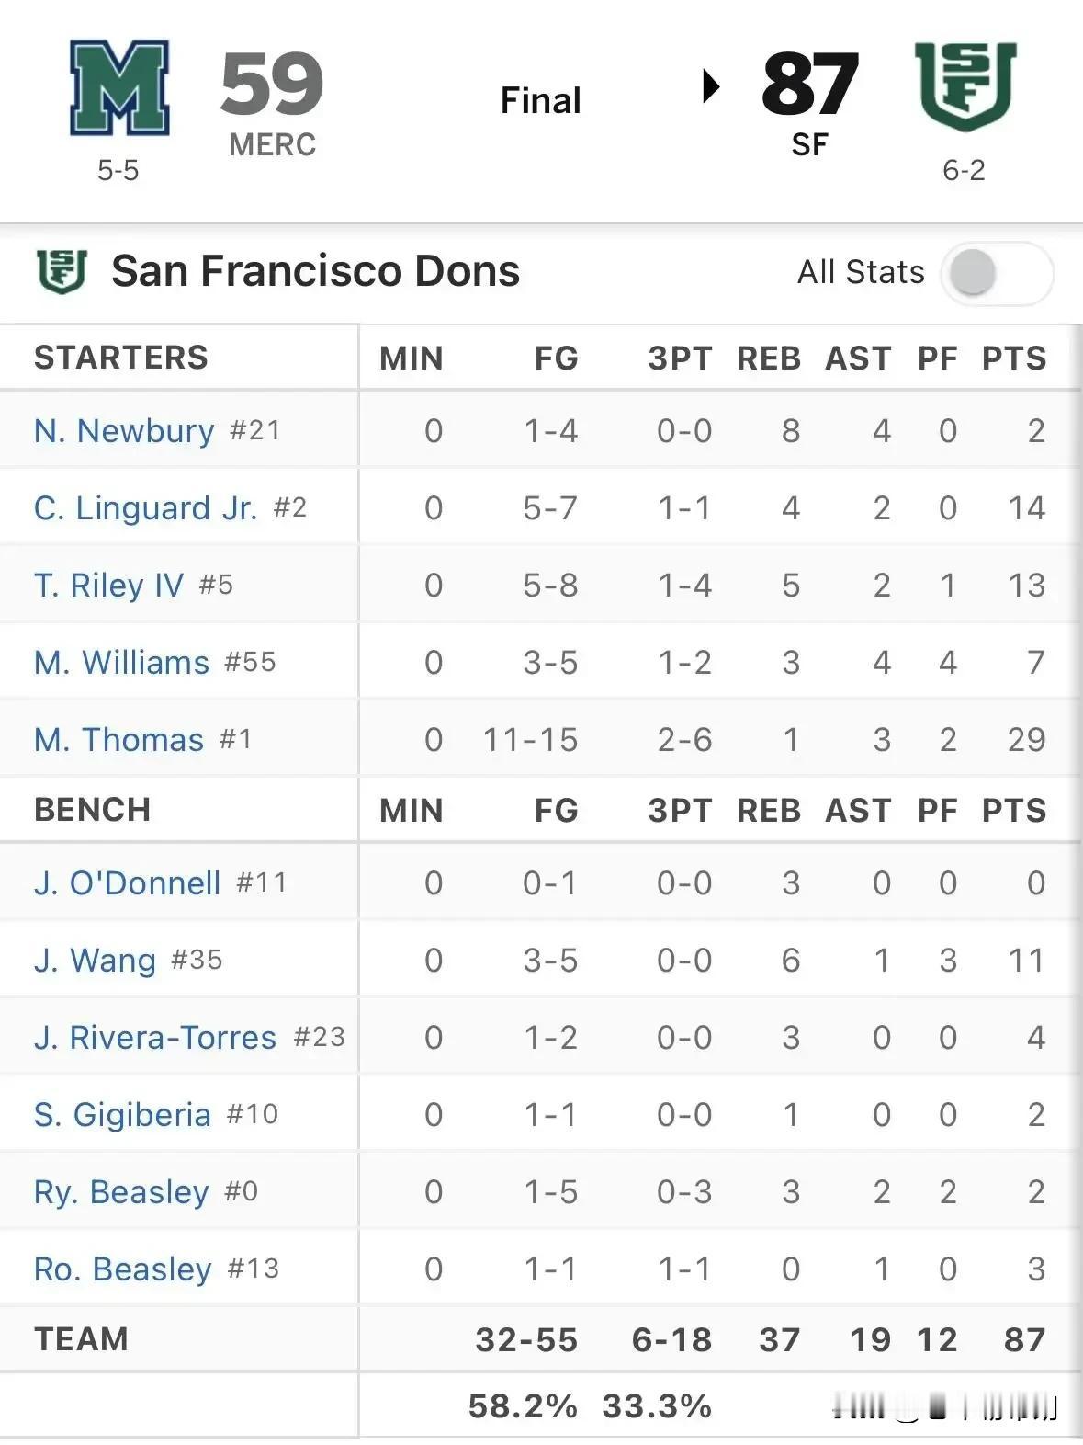Screen dimensions: 1083x1445
Task: Click the San Francisco SF shield logo
Action: pyautogui.click(x=965, y=87)
